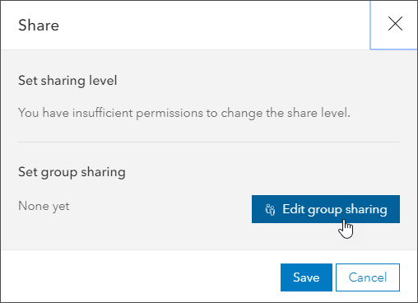Close the Share dialog with X icon

tap(395, 24)
